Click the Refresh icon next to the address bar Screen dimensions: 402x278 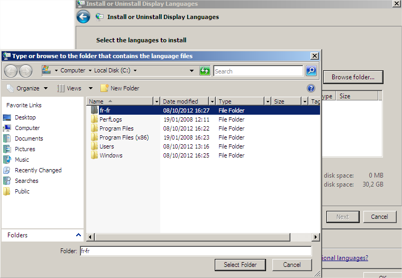[205, 71]
